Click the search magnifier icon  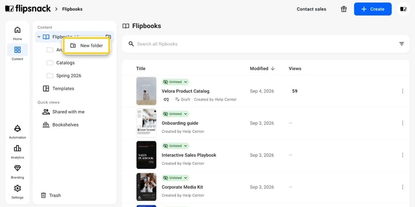click(131, 44)
